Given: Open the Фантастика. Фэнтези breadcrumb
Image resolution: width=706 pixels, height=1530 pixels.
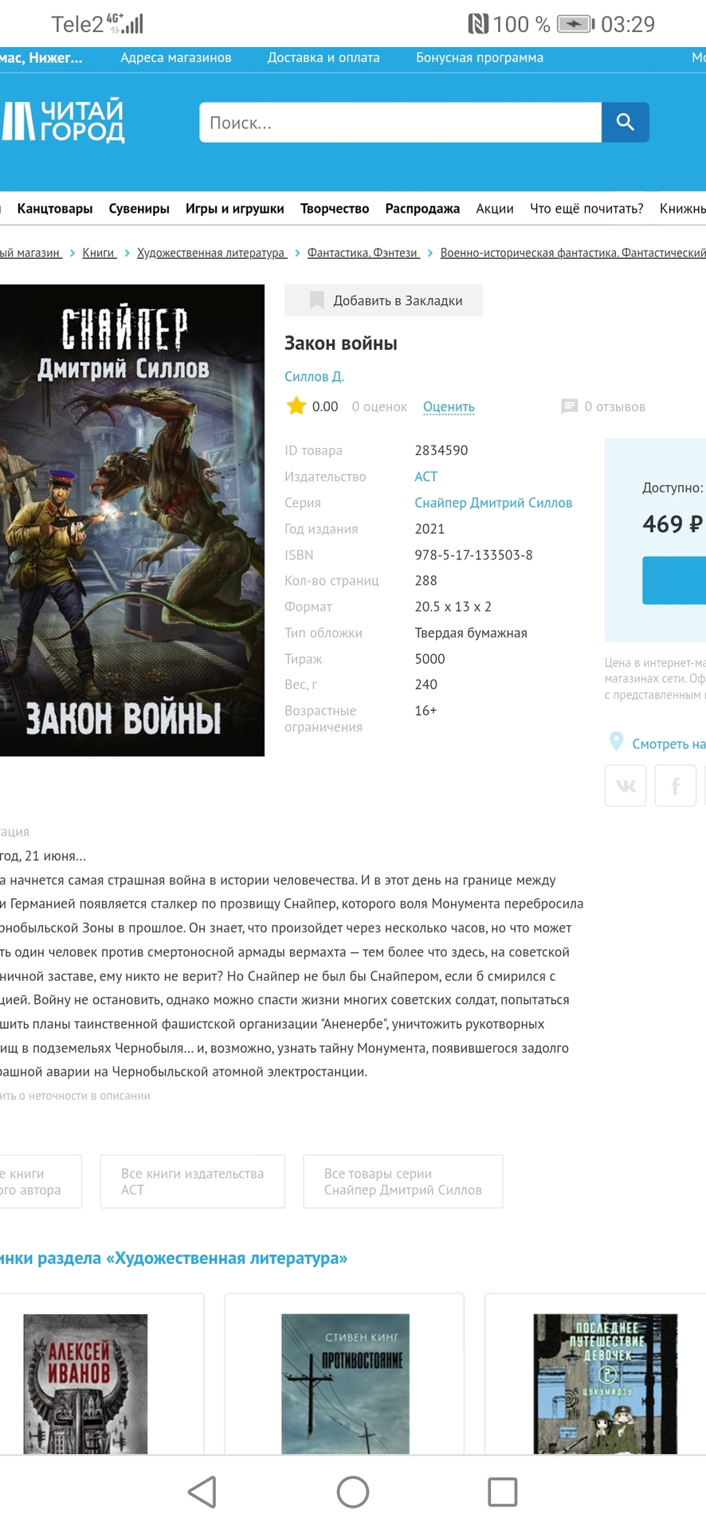Looking at the screenshot, I should [x=363, y=253].
